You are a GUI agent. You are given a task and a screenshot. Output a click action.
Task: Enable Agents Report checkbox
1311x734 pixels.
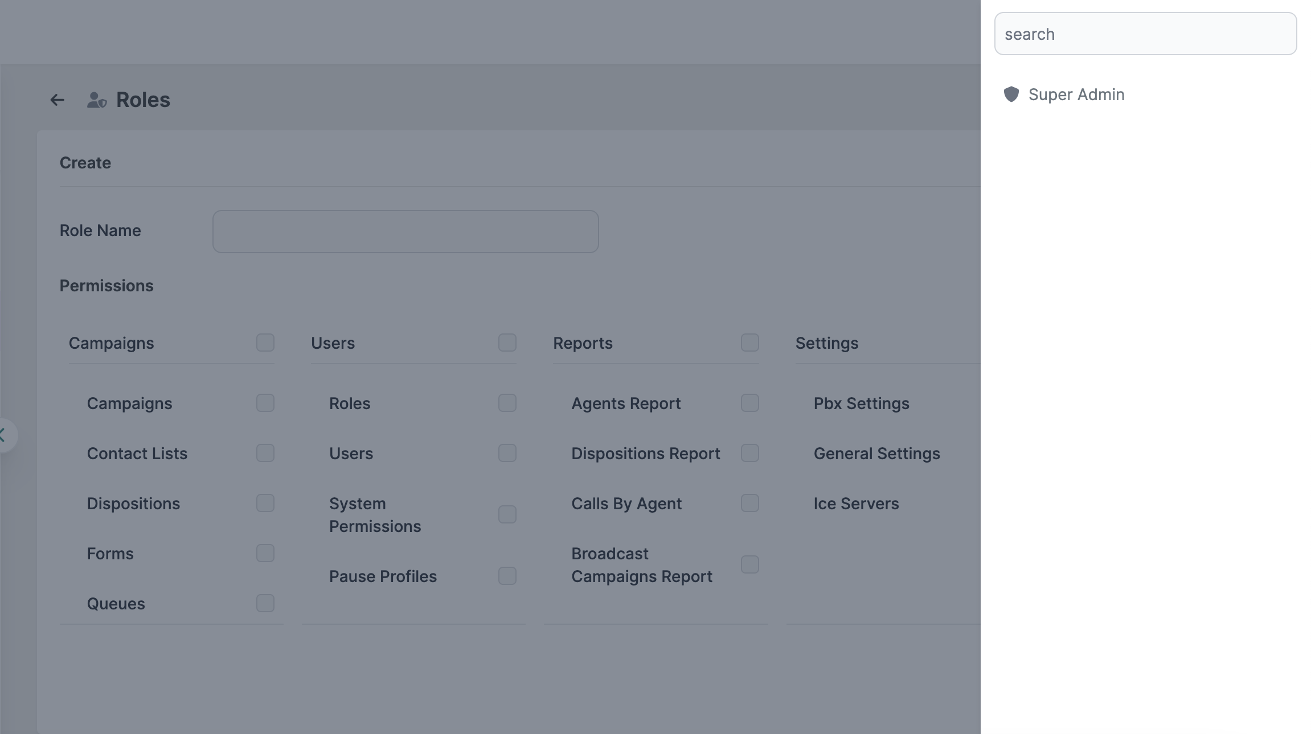(x=750, y=403)
